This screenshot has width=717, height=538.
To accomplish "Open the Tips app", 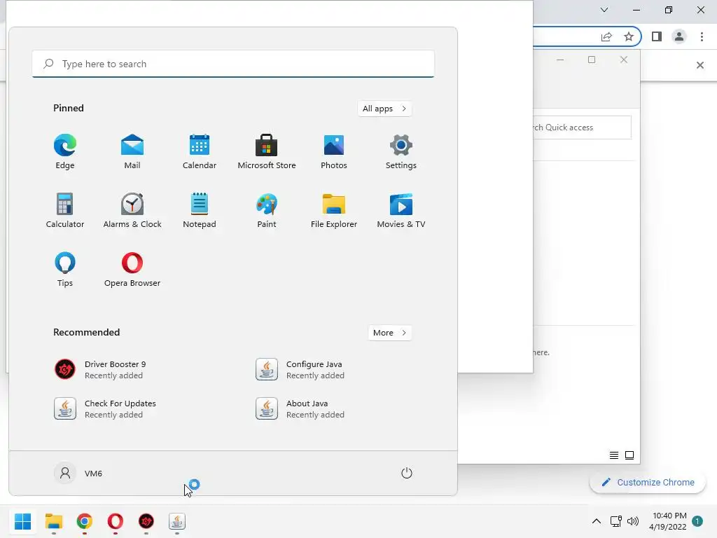I will (x=65, y=269).
